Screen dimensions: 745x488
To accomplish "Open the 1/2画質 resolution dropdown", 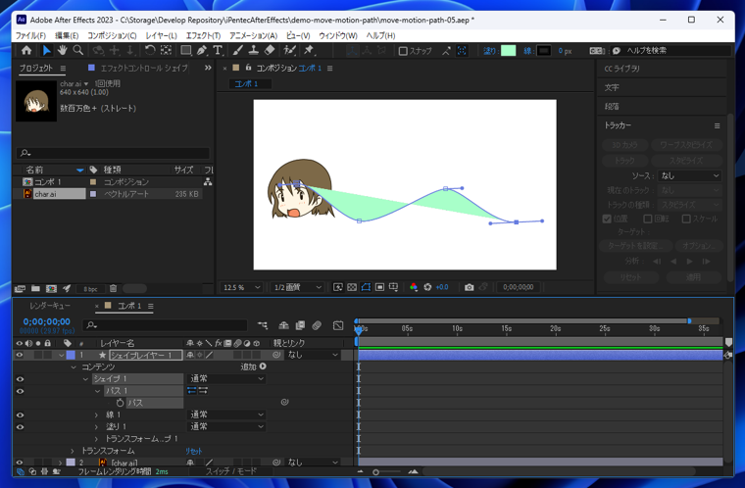I will point(297,287).
